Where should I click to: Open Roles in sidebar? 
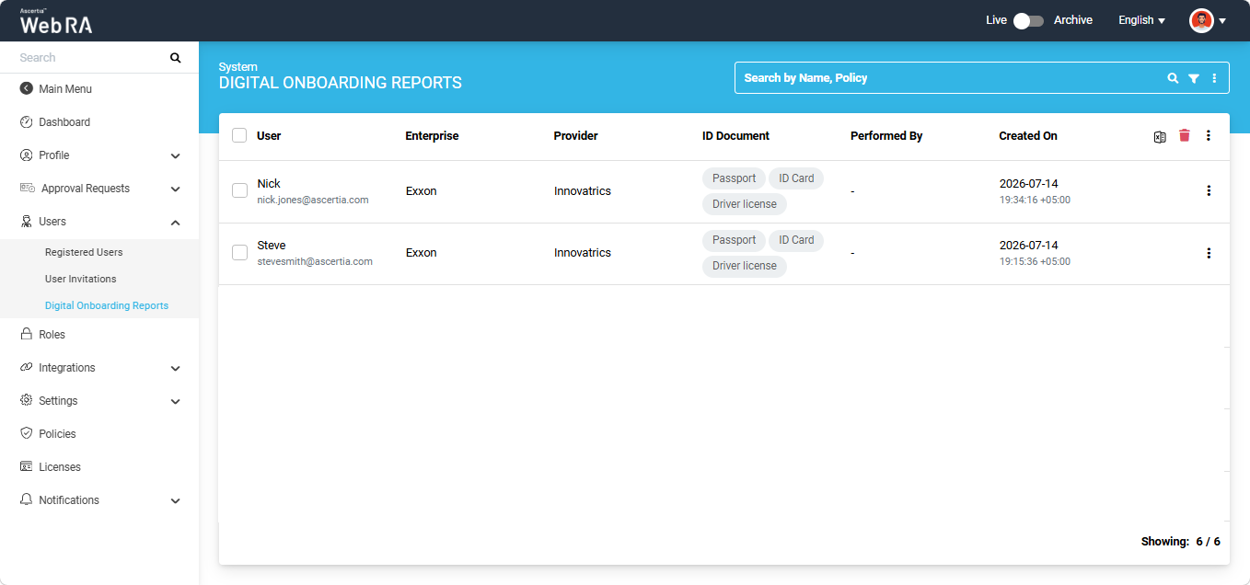52,335
